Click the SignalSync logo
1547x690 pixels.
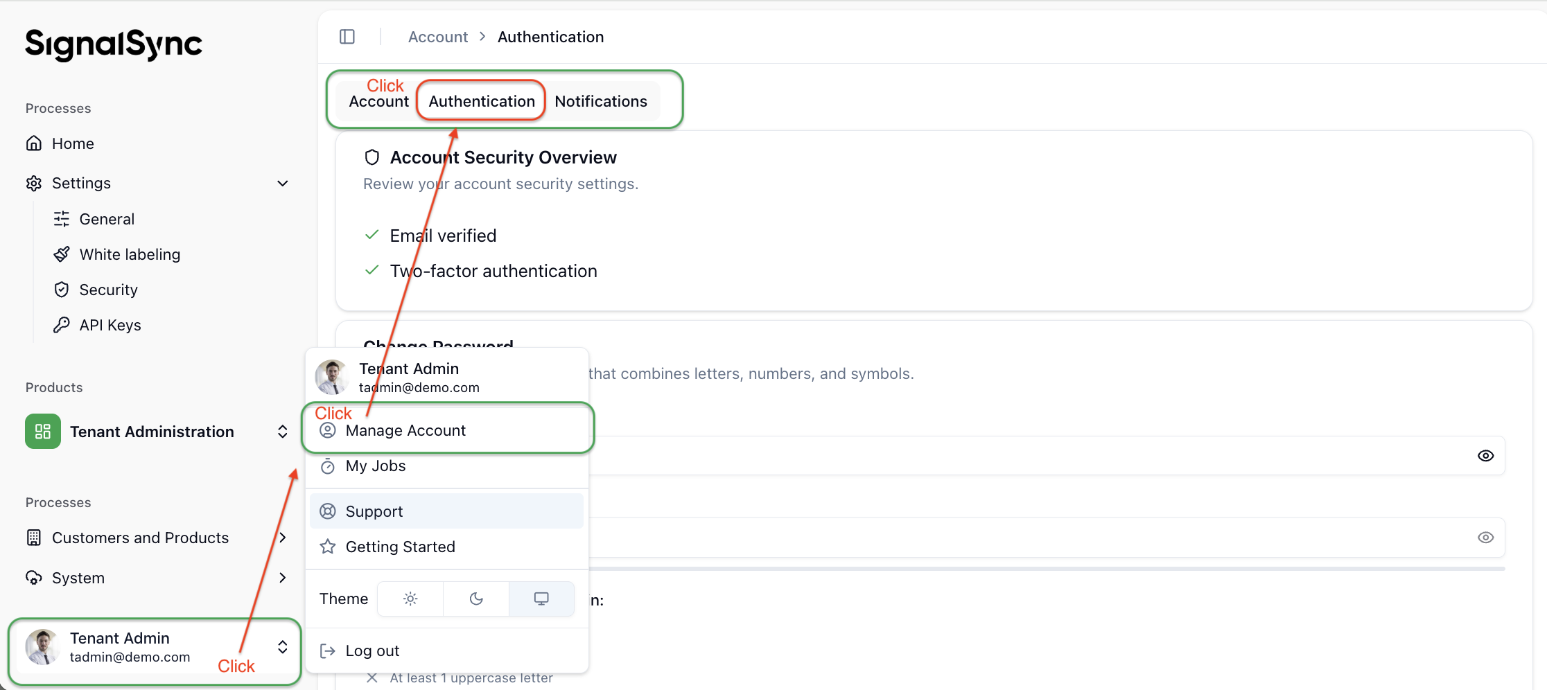114,45
